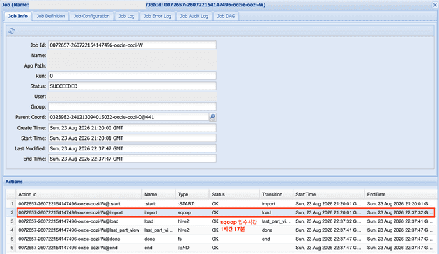Sort by Type column header
This screenshot has height=254, width=439.
click(x=192, y=194)
